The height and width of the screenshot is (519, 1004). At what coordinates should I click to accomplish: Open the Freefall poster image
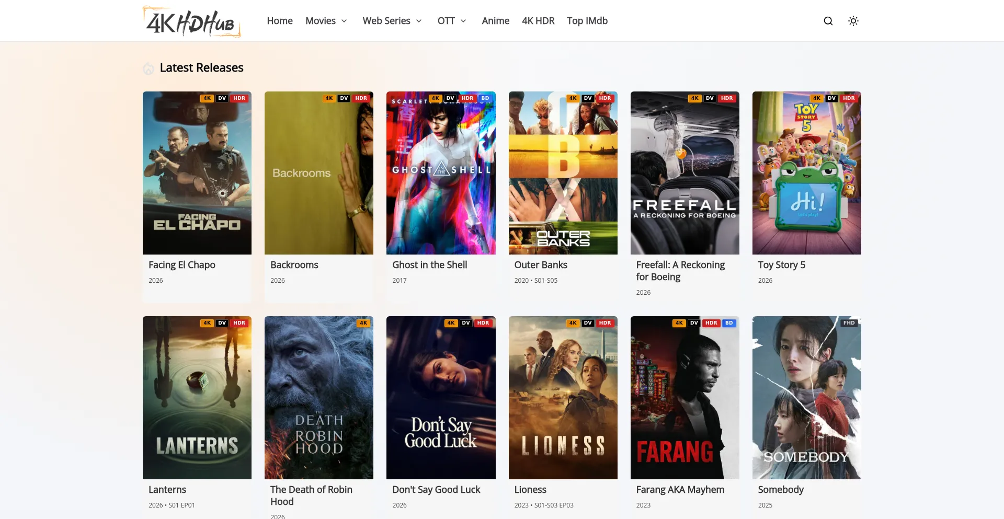point(685,173)
